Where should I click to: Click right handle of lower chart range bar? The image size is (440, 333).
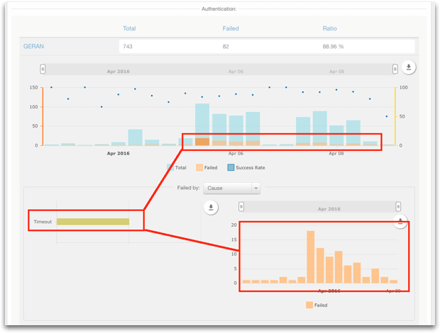[x=395, y=208]
